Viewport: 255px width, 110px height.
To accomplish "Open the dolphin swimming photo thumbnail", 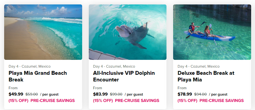I will point(128,32).
